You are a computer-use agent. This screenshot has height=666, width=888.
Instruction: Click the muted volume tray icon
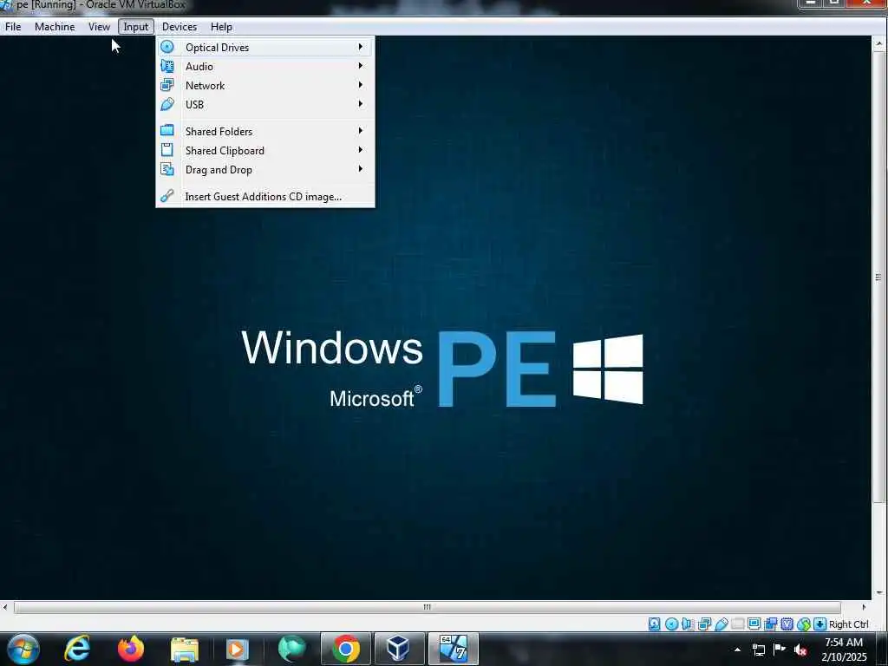[x=800, y=650]
